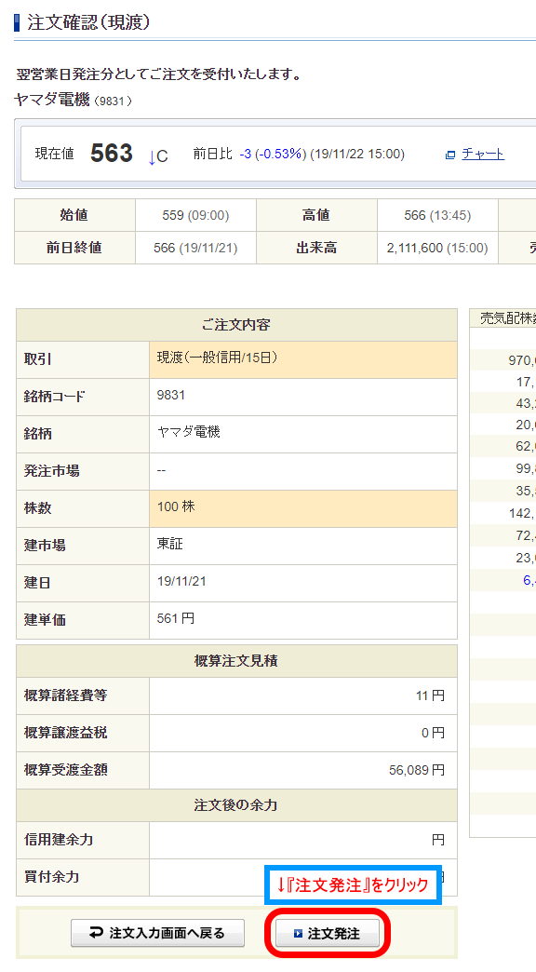Go back with 注文入力画面へ戻る button
The image size is (536, 972).
[157, 933]
